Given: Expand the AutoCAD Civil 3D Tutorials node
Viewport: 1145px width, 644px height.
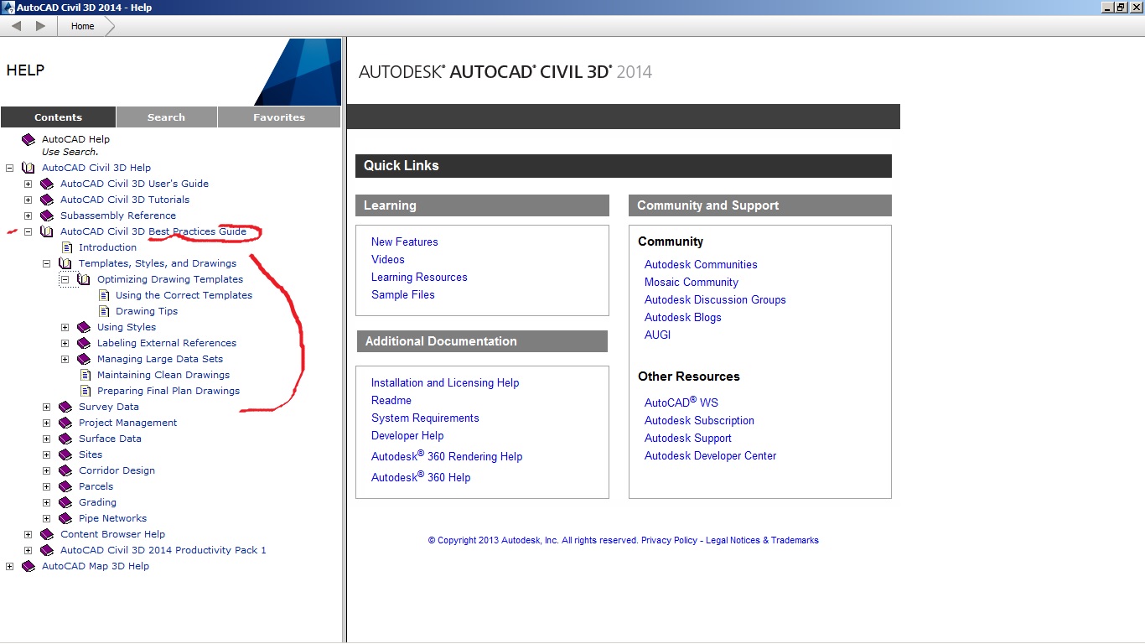Looking at the screenshot, I should (x=28, y=200).
